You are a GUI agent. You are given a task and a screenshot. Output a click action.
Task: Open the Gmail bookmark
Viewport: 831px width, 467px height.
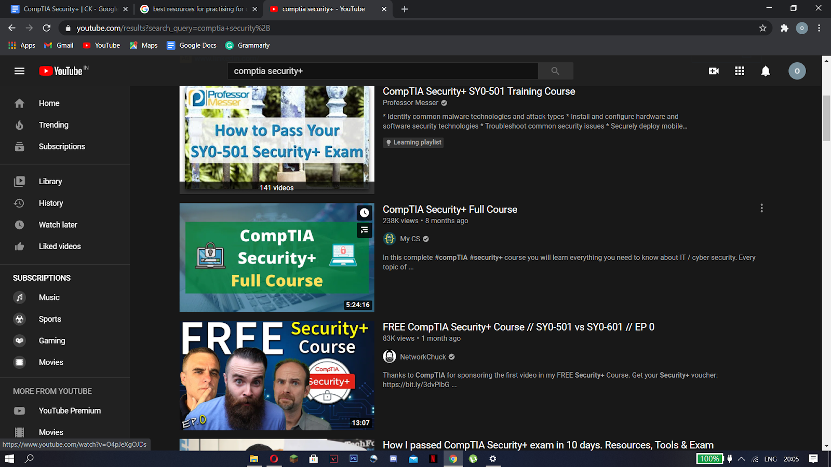(59, 45)
